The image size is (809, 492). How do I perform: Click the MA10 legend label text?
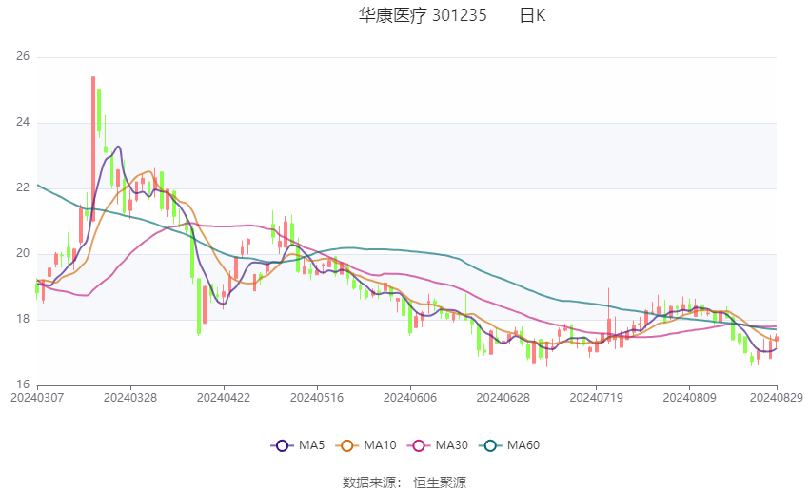[x=380, y=445]
